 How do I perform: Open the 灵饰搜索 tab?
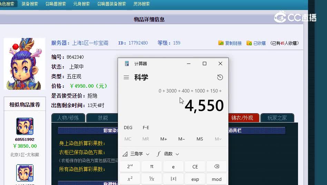click(141, 4)
